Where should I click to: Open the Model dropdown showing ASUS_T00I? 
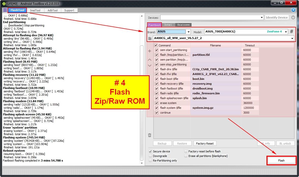(246, 32)
